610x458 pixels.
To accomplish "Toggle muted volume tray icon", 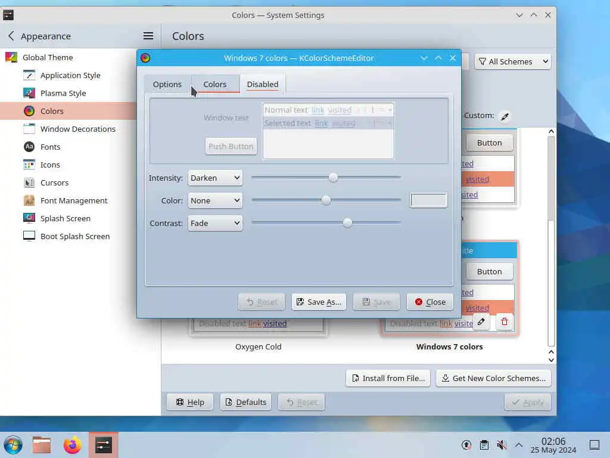I will click(502, 445).
